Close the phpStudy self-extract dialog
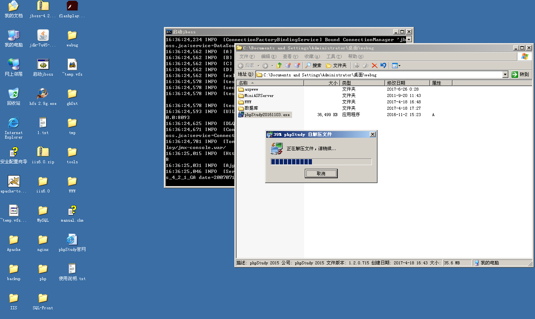This screenshot has width=535, height=319. [372, 134]
